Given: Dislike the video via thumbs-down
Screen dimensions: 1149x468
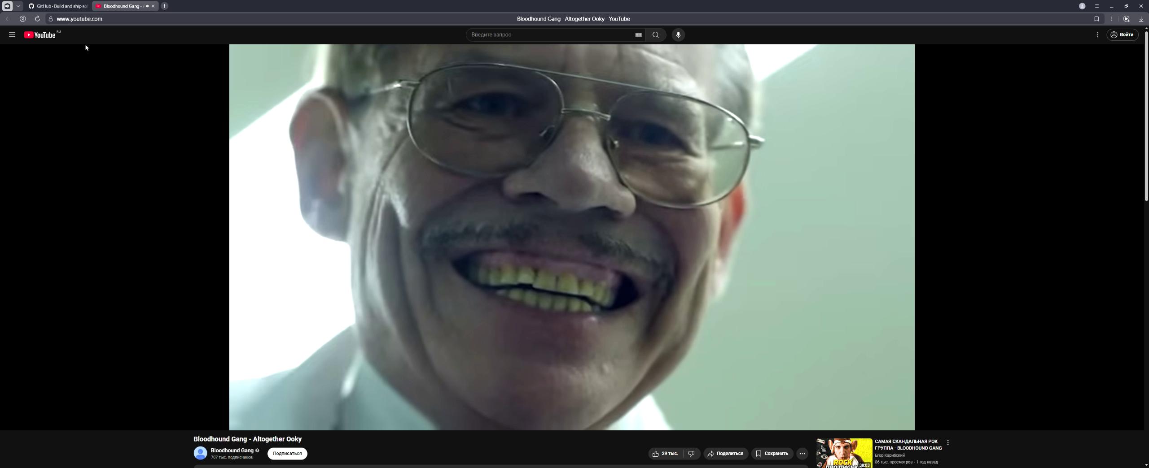Looking at the screenshot, I should [x=691, y=454].
